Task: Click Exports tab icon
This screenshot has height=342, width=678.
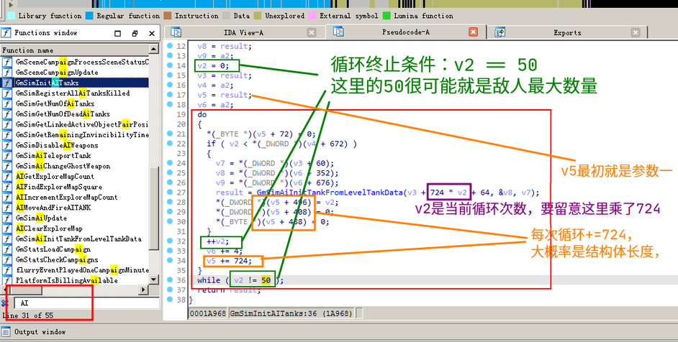Action: pos(500,32)
